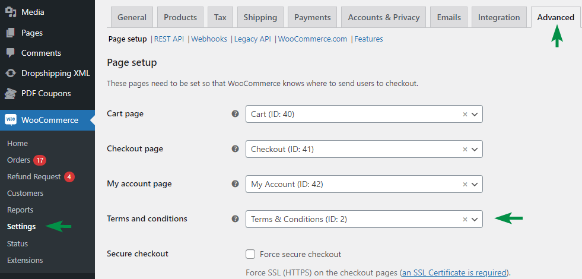The width and height of the screenshot is (582, 279).
Task: Open the REST API section link
Action: [x=169, y=39]
